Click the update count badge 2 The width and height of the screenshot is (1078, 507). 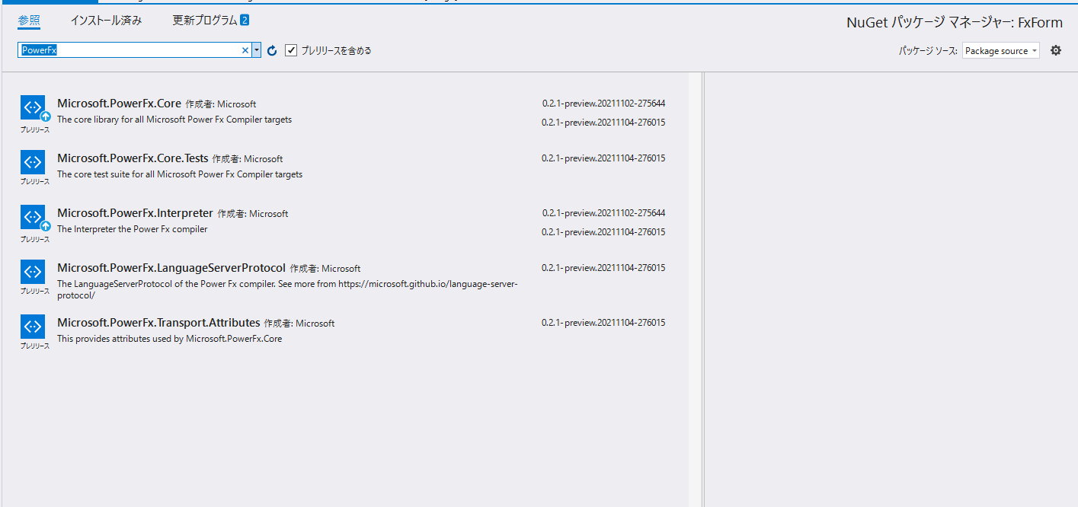[245, 21]
